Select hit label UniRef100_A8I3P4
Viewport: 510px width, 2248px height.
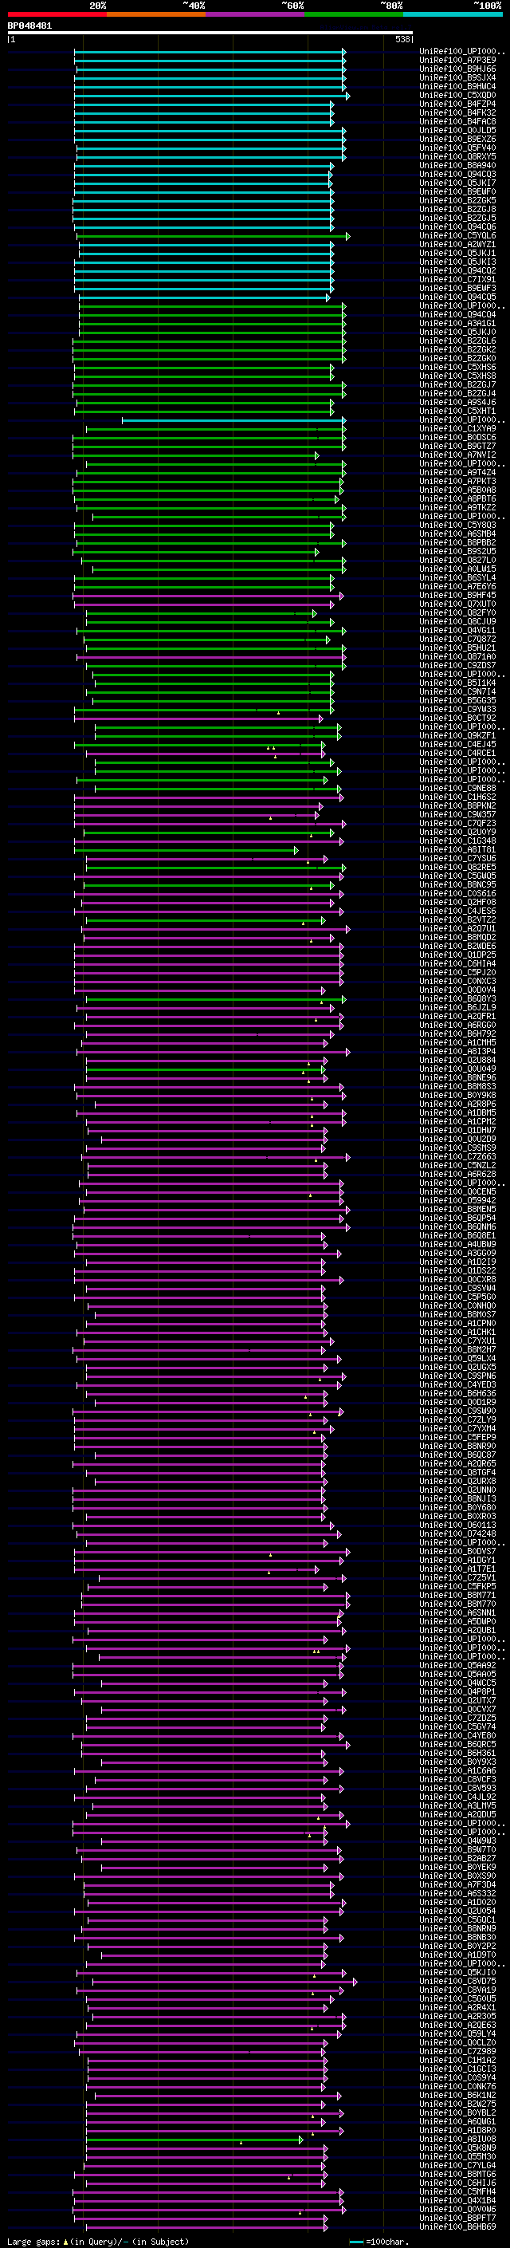tap(457, 1052)
